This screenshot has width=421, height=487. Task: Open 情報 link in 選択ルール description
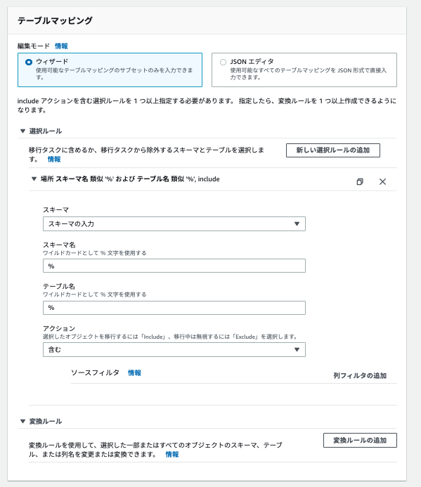coord(54,160)
